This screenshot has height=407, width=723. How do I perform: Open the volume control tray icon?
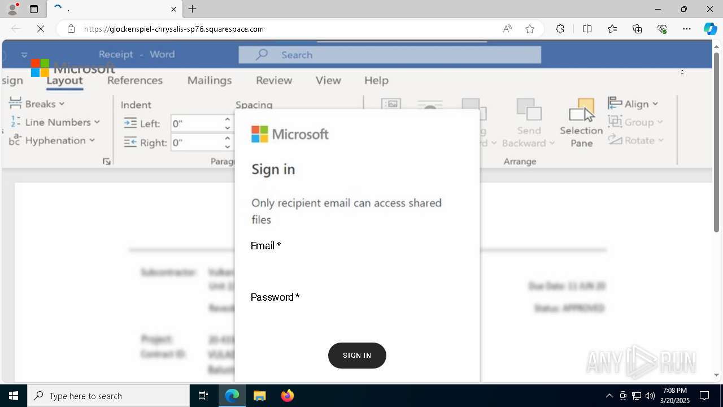tap(650, 396)
